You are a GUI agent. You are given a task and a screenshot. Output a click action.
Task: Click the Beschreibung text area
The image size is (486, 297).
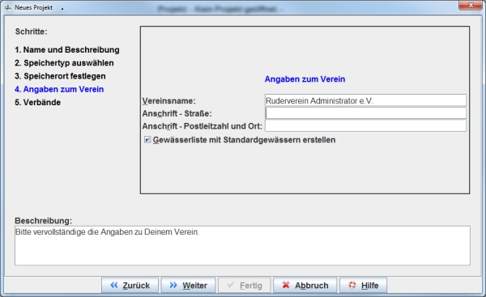pyautogui.click(x=242, y=245)
